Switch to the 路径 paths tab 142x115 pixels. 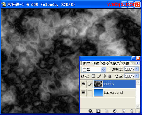pos(105,63)
